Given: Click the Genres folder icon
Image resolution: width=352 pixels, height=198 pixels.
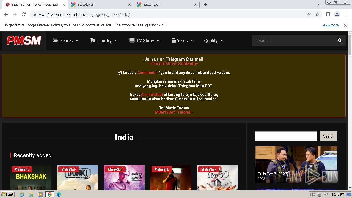Looking at the screenshot, I should [x=55, y=40].
